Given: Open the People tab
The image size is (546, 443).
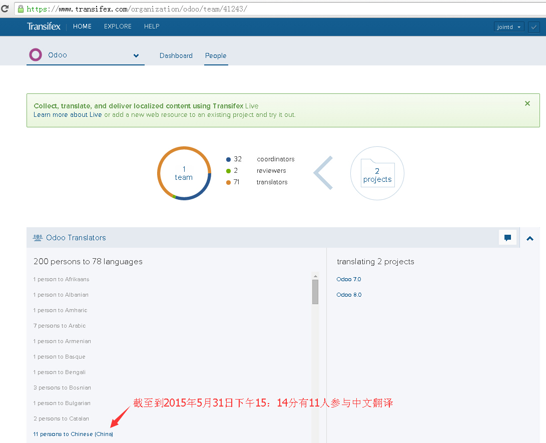Looking at the screenshot, I should (x=216, y=55).
